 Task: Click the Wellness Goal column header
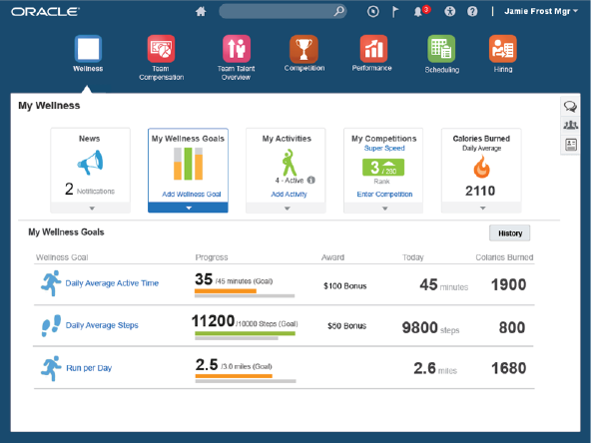click(x=62, y=257)
